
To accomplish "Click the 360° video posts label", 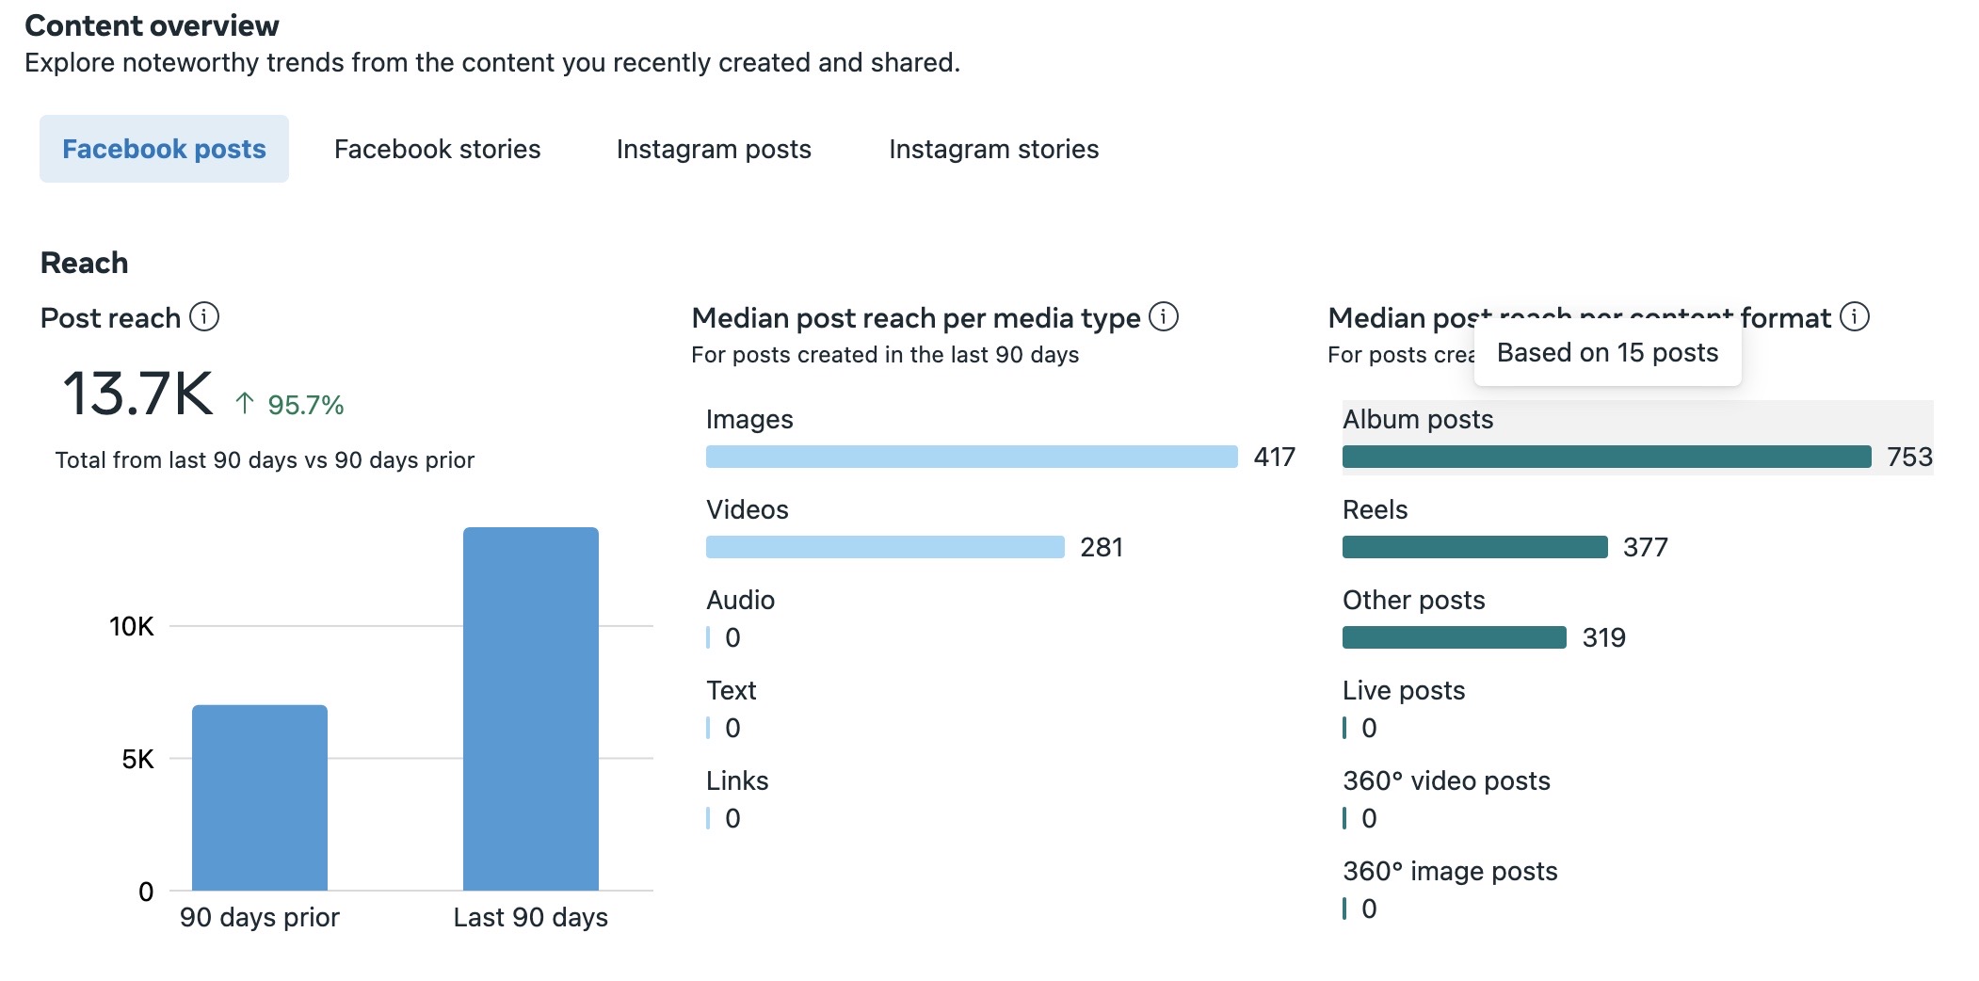I will 1446,780.
